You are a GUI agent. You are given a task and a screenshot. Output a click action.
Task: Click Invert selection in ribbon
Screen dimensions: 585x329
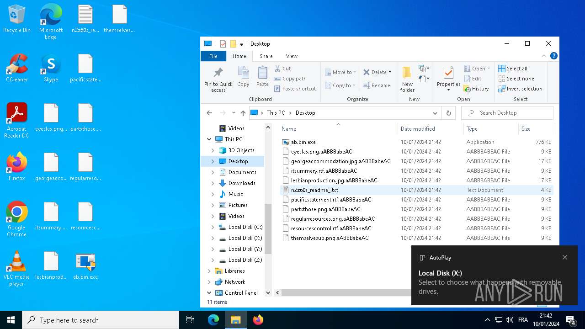click(520, 89)
